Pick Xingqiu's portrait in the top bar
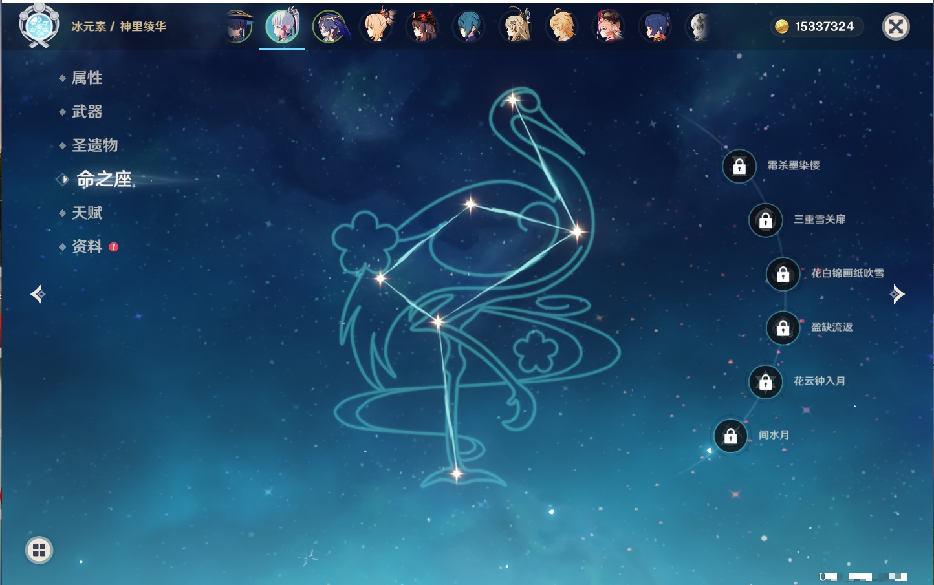Viewport: 934px width, 585px height. click(468, 27)
